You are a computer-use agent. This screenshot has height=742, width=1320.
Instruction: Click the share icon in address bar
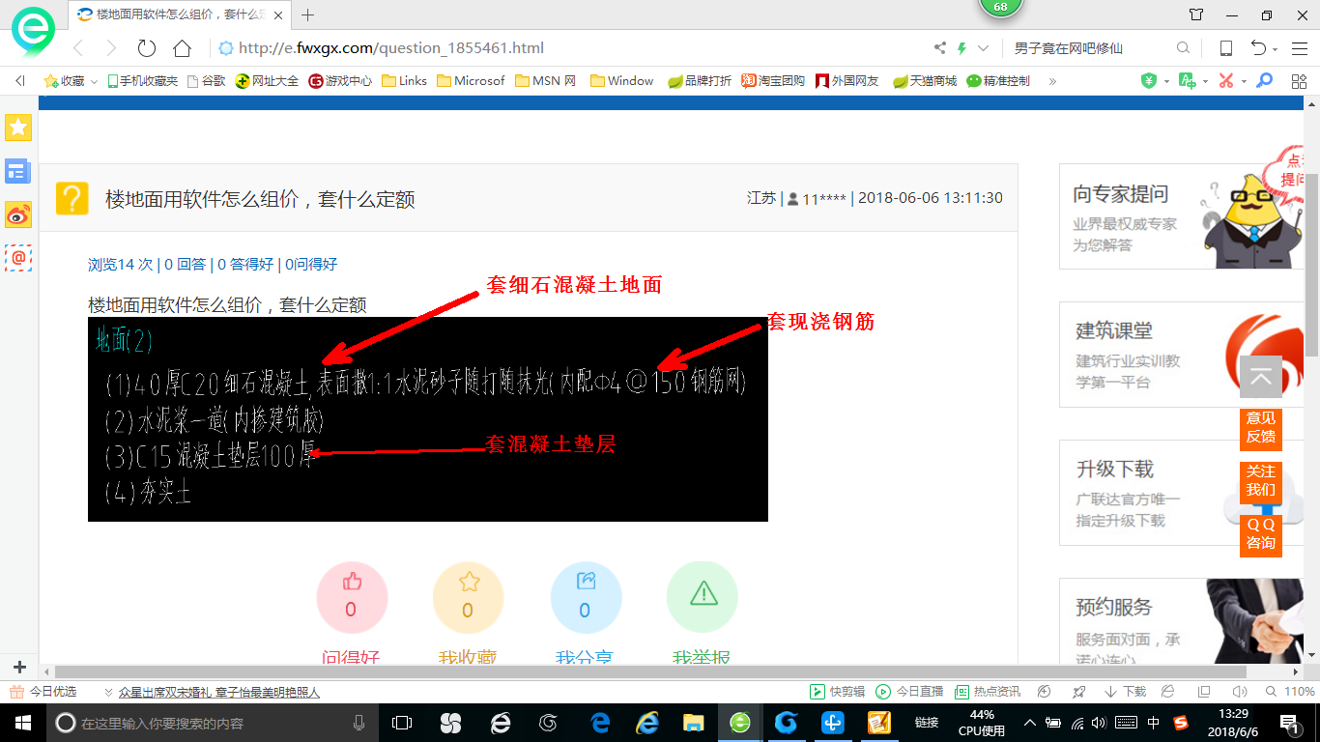940,48
